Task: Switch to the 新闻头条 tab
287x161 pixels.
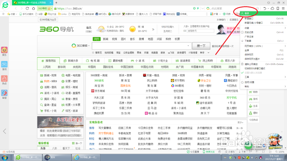Action: [71, 61]
